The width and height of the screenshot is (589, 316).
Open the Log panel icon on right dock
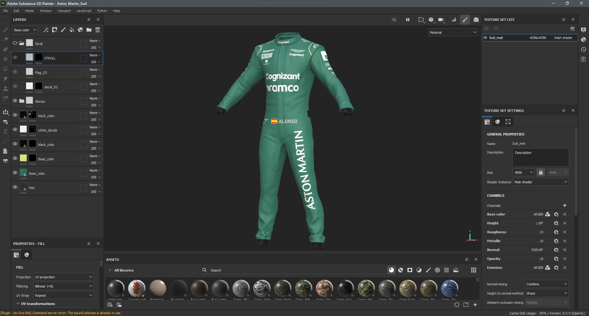(583, 59)
